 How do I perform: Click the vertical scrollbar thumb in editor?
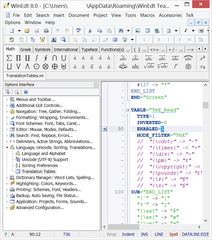pyautogui.click(x=205, y=105)
